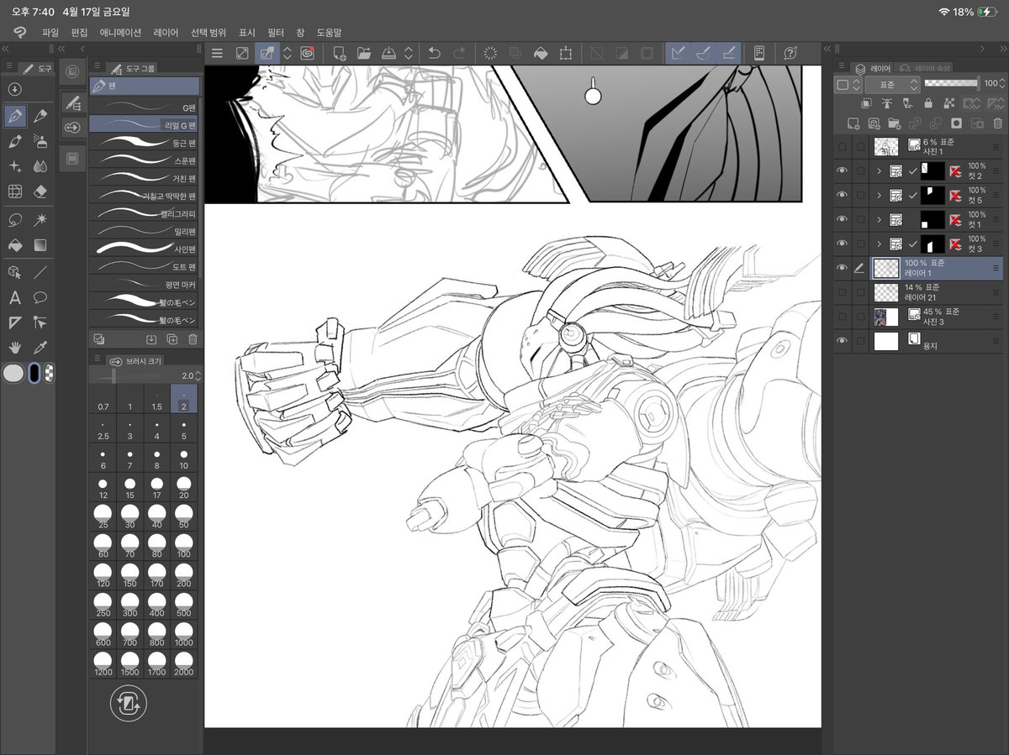Adjust the layer opacity slider
This screenshot has height=755, width=1009.
pyautogui.click(x=952, y=83)
